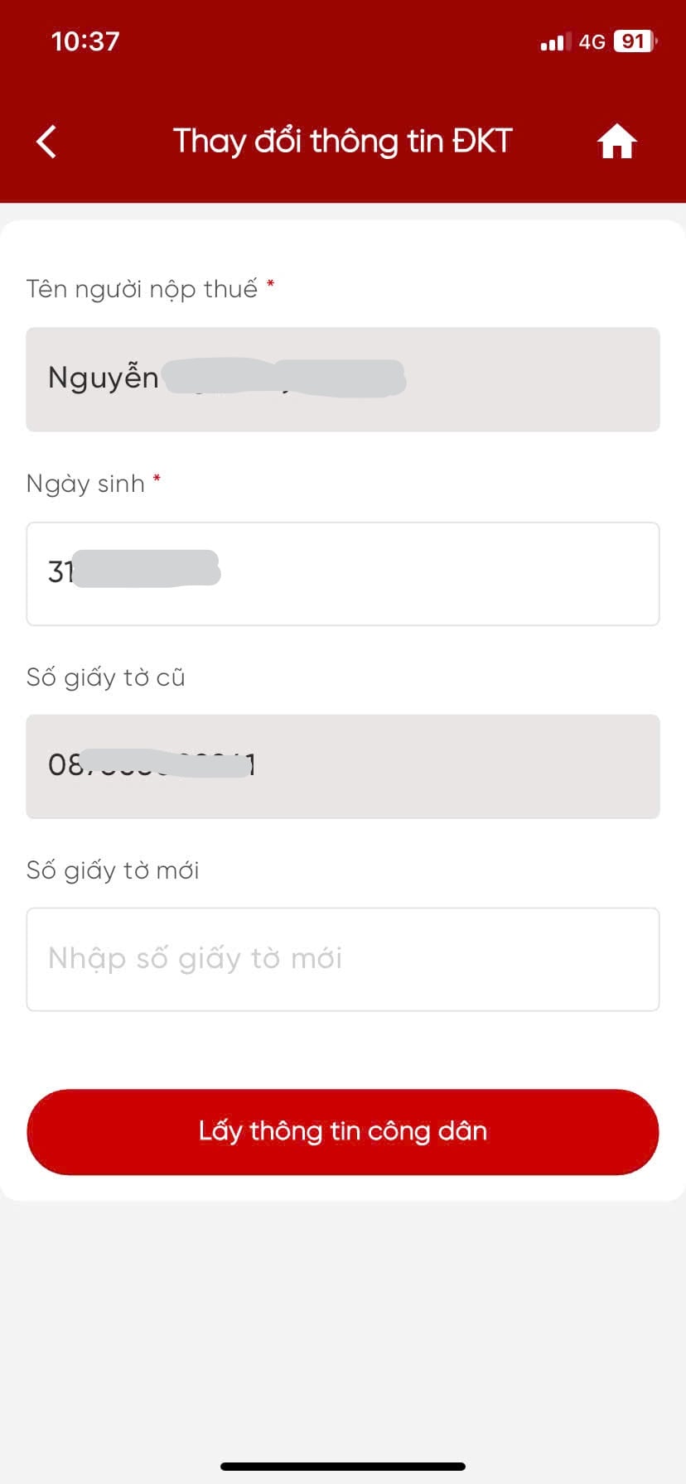Tap the cellular signal bars icon
The image size is (686, 1484).
point(556,41)
